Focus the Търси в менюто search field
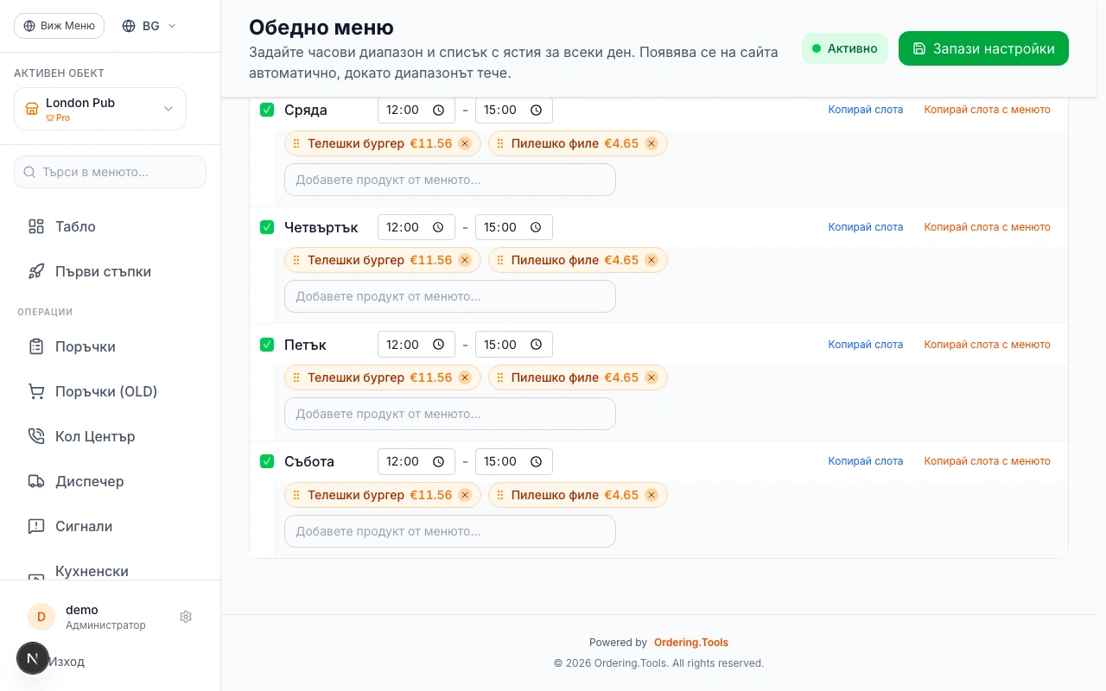This screenshot has width=1106, height=691. pyautogui.click(x=111, y=172)
